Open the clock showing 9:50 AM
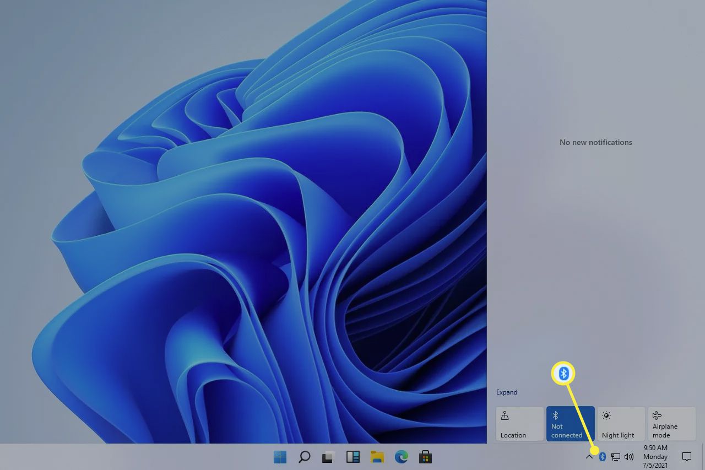This screenshot has width=705, height=470. coord(655,457)
